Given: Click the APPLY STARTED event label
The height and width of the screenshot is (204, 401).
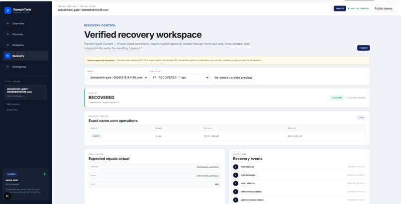Looking at the screenshot, I should point(248,183).
